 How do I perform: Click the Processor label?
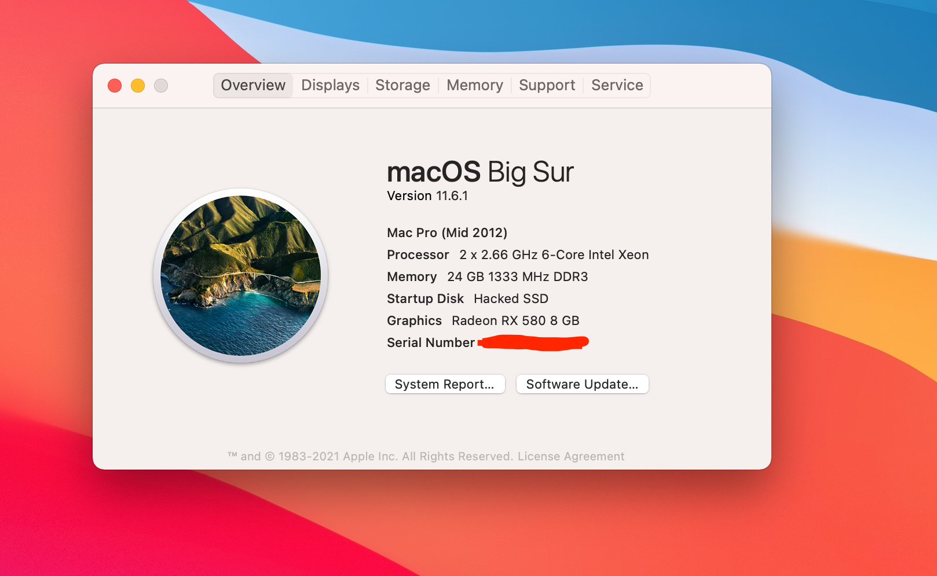point(418,255)
